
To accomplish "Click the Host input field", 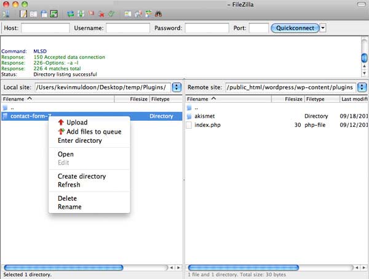I will coord(46,28).
